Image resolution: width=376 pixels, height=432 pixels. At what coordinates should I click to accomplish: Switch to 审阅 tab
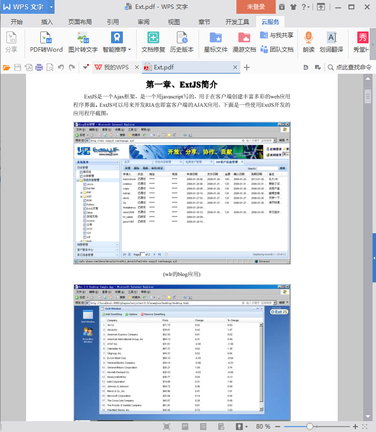coord(144,22)
